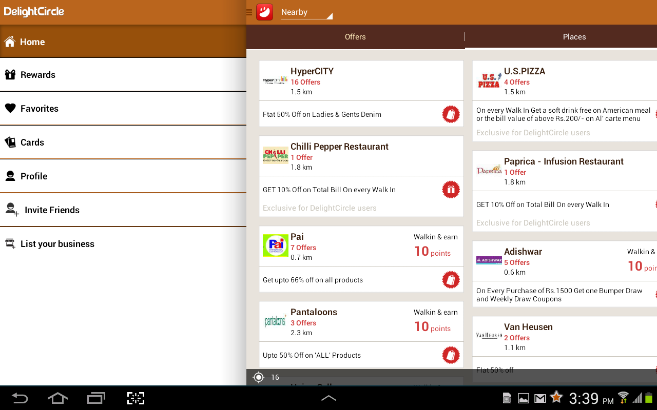Click the Invite Friends add-person icon
Image resolution: width=657 pixels, height=410 pixels.
[12, 210]
